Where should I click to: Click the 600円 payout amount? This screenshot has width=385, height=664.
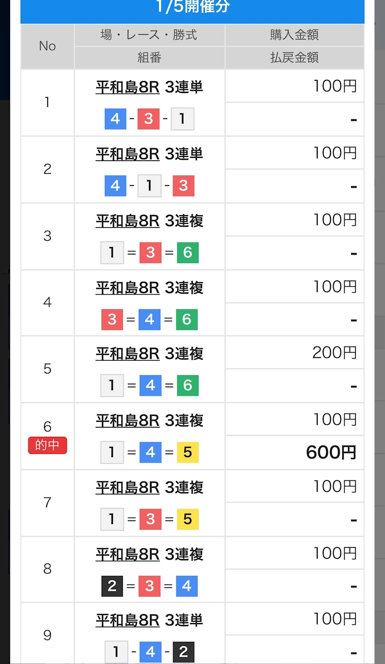point(331,453)
